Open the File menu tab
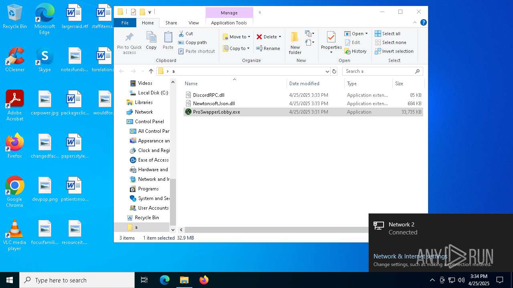 pyautogui.click(x=125, y=23)
